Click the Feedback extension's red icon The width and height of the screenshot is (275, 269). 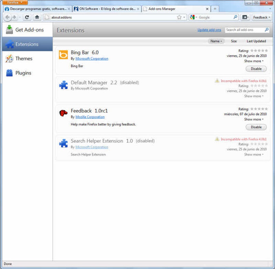(63, 113)
